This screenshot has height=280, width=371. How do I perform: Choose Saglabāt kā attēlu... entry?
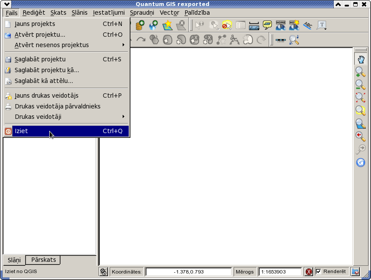67,81
